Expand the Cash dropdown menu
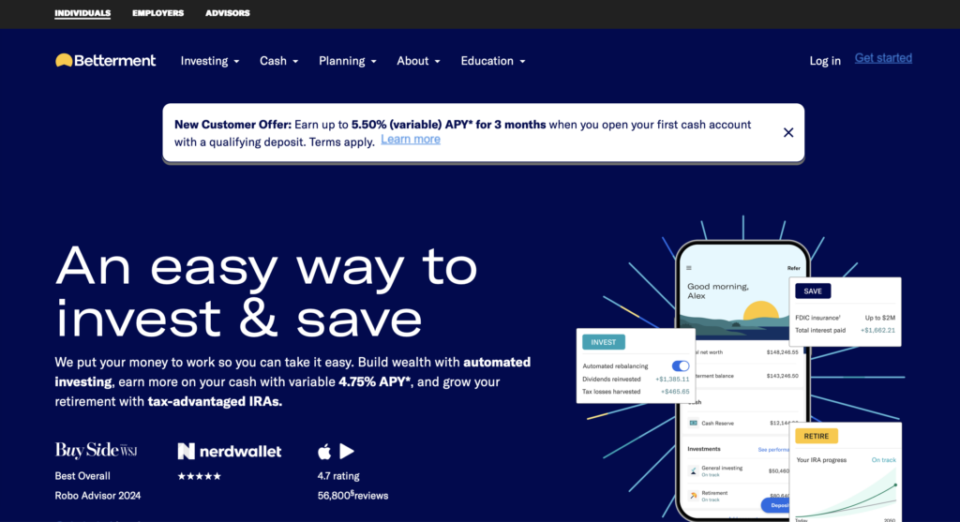This screenshot has width=960, height=522. click(279, 61)
